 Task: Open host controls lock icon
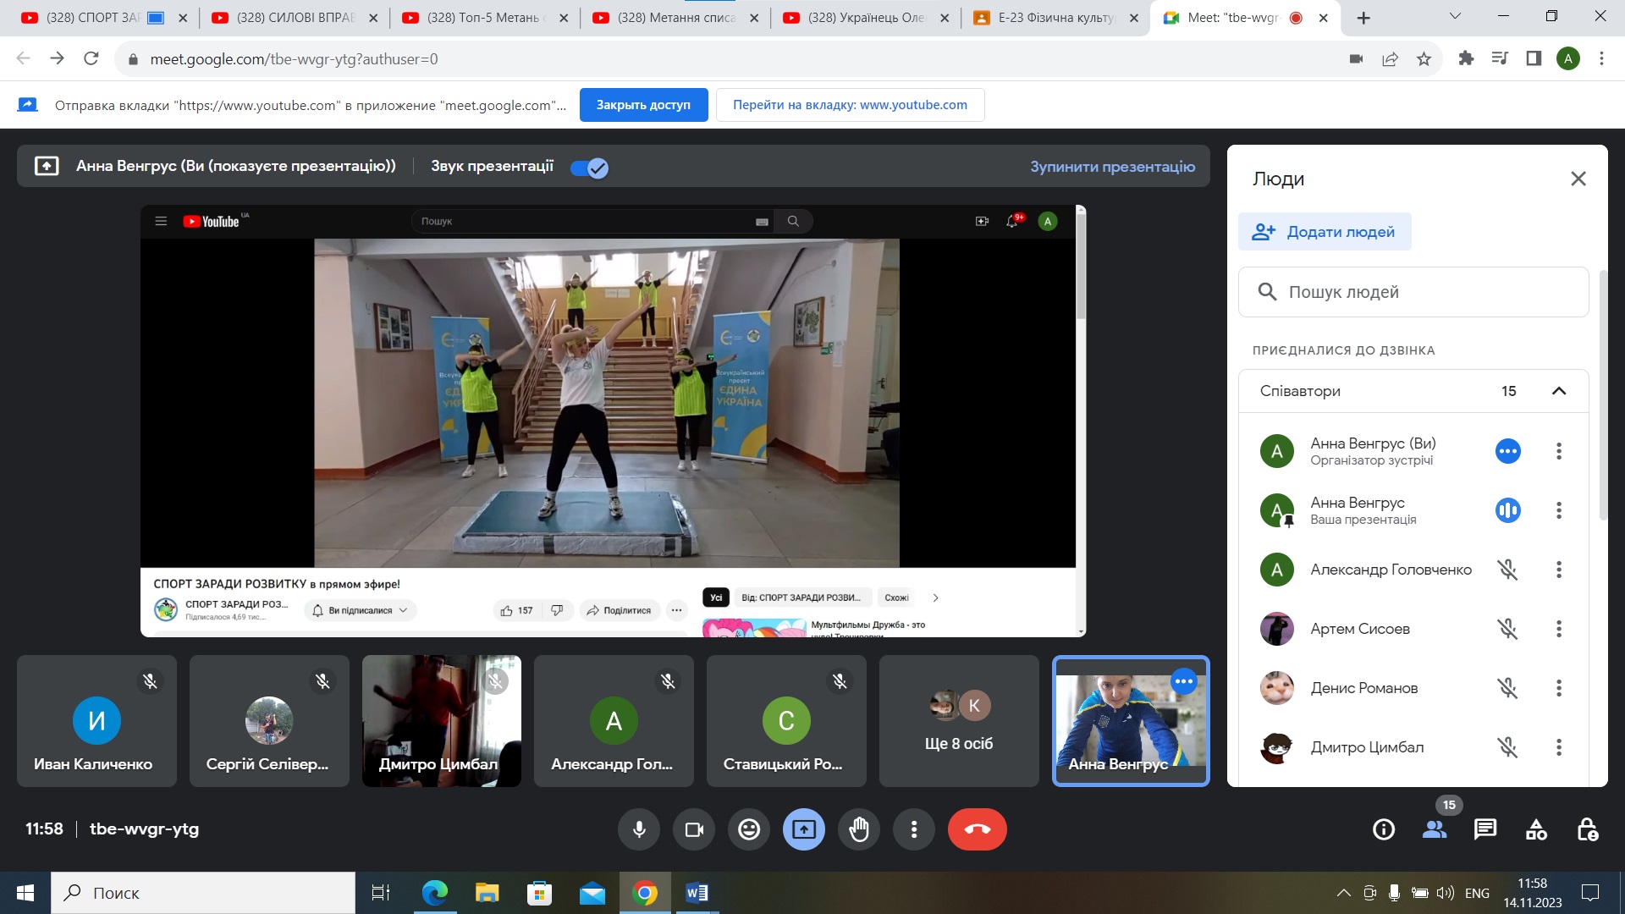tap(1587, 829)
